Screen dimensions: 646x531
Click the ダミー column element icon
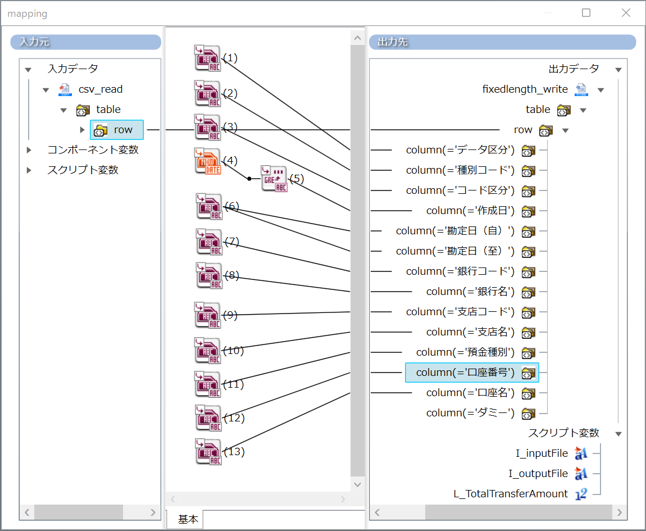pyautogui.click(x=528, y=414)
